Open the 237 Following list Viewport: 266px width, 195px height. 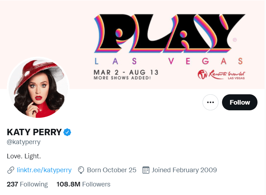[x=27, y=184]
